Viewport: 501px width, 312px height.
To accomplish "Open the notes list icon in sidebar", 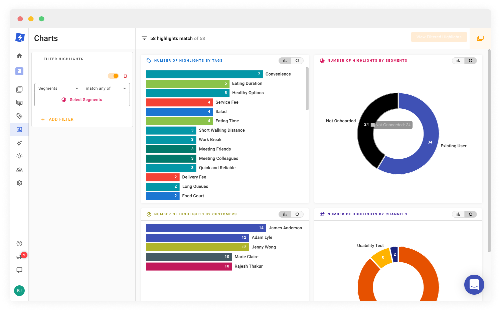I will (x=19, y=89).
